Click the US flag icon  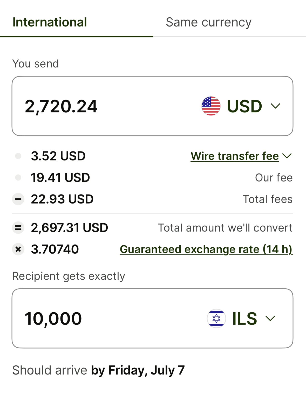click(x=211, y=106)
